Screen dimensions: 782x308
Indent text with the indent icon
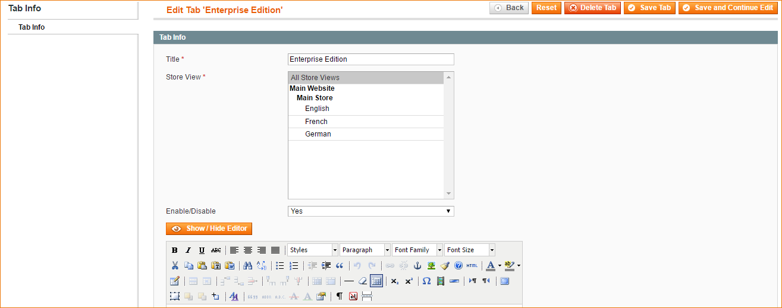click(x=326, y=266)
